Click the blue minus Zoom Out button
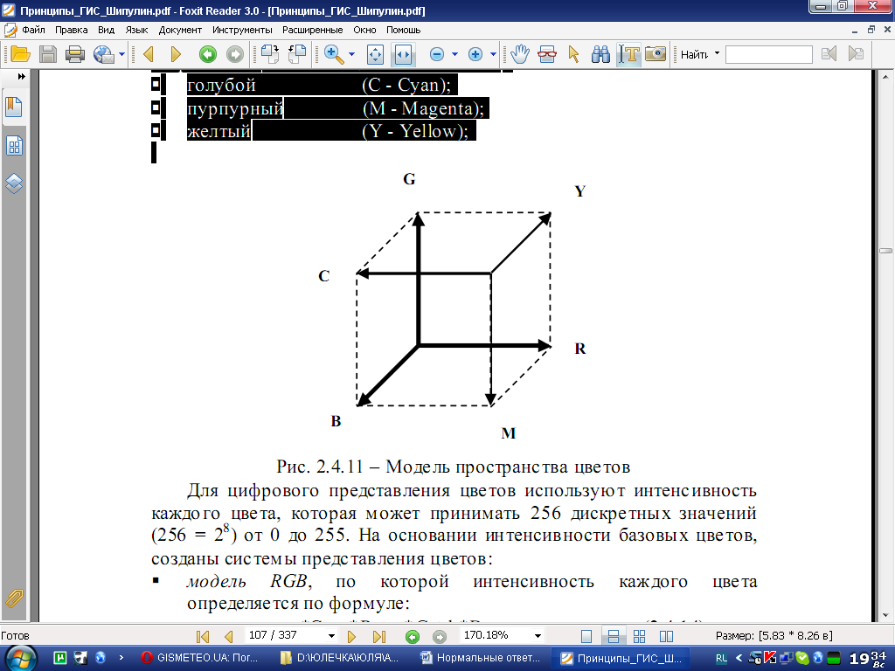Viewport: 895px width, 671px height. point(437,55)
